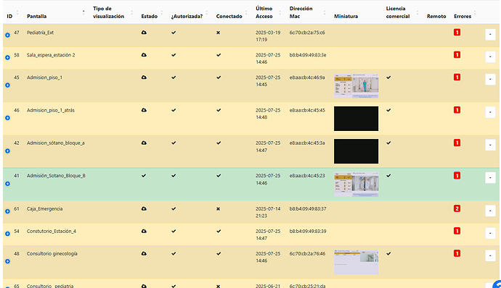
Task: Open Admision_piso_1 screen thumbnail
Action: click(x=357, y=86)
